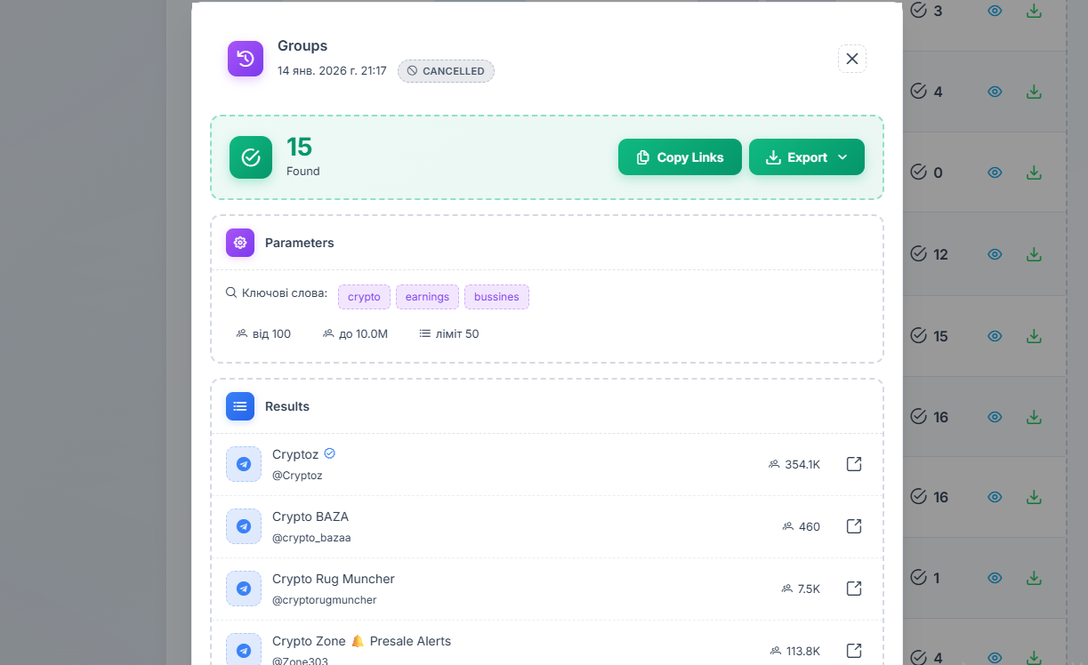The height and width of the screenshot is (665, 1088).
Task: Preview the row showing 15 results
Action: point(994,335)
